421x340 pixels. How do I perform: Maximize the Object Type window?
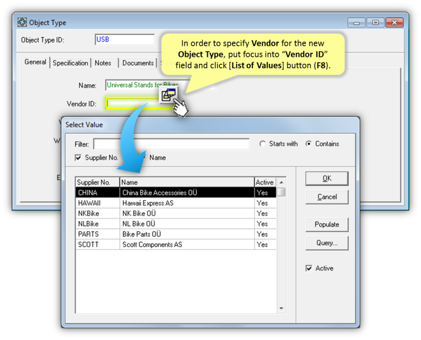click(375, 23)
